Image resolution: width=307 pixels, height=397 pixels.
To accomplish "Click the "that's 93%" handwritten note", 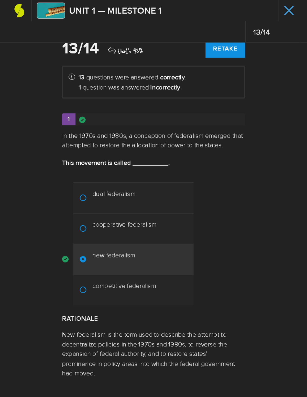I will [130, 51].
